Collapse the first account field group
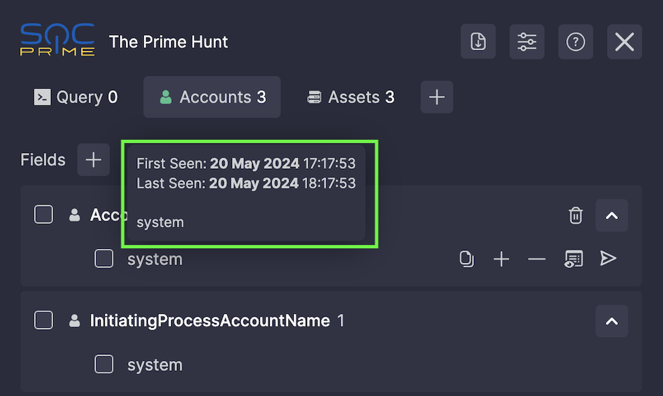This screenshot has width=663, height=396. [x=611, y=215]
